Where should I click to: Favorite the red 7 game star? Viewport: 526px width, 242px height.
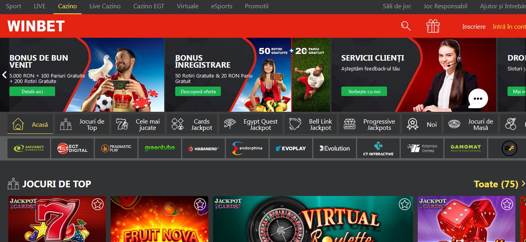click(x=98, y=204)
